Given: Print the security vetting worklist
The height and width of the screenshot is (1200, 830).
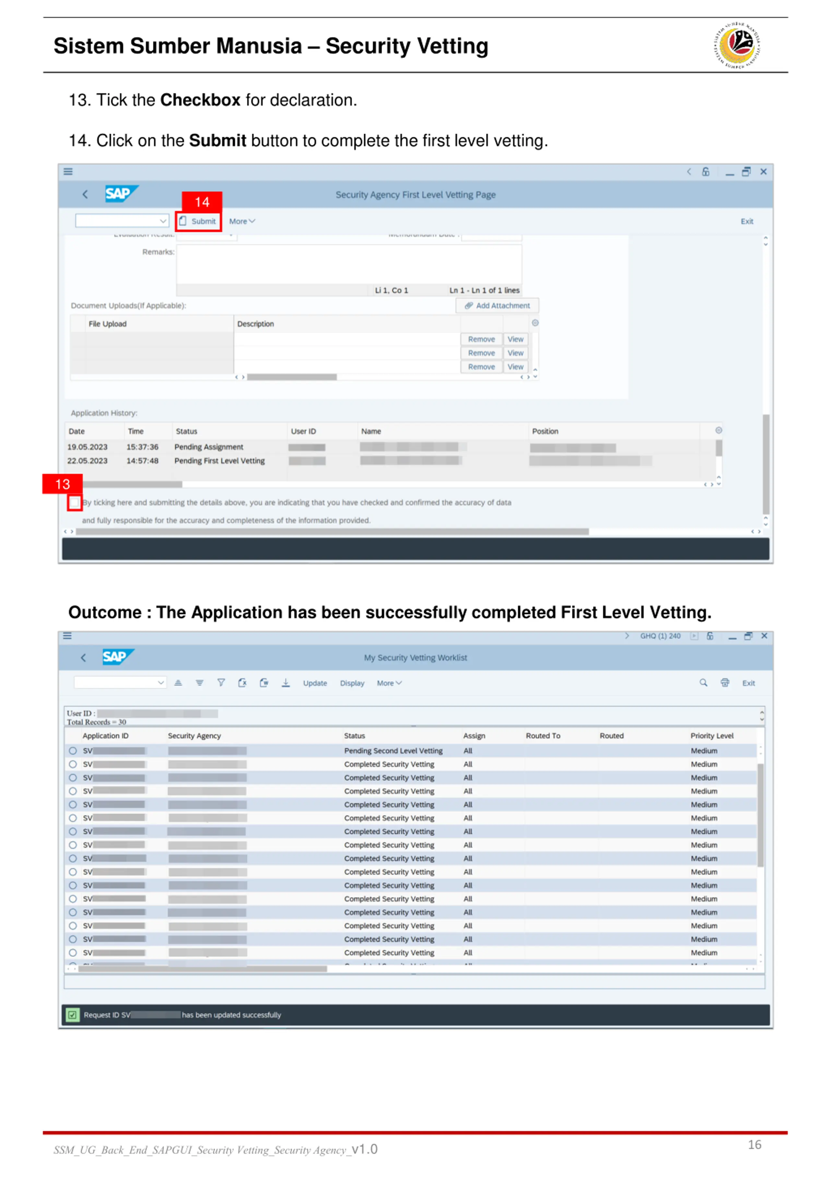Looking at the screenshot, I should click(x=725, y=683).
